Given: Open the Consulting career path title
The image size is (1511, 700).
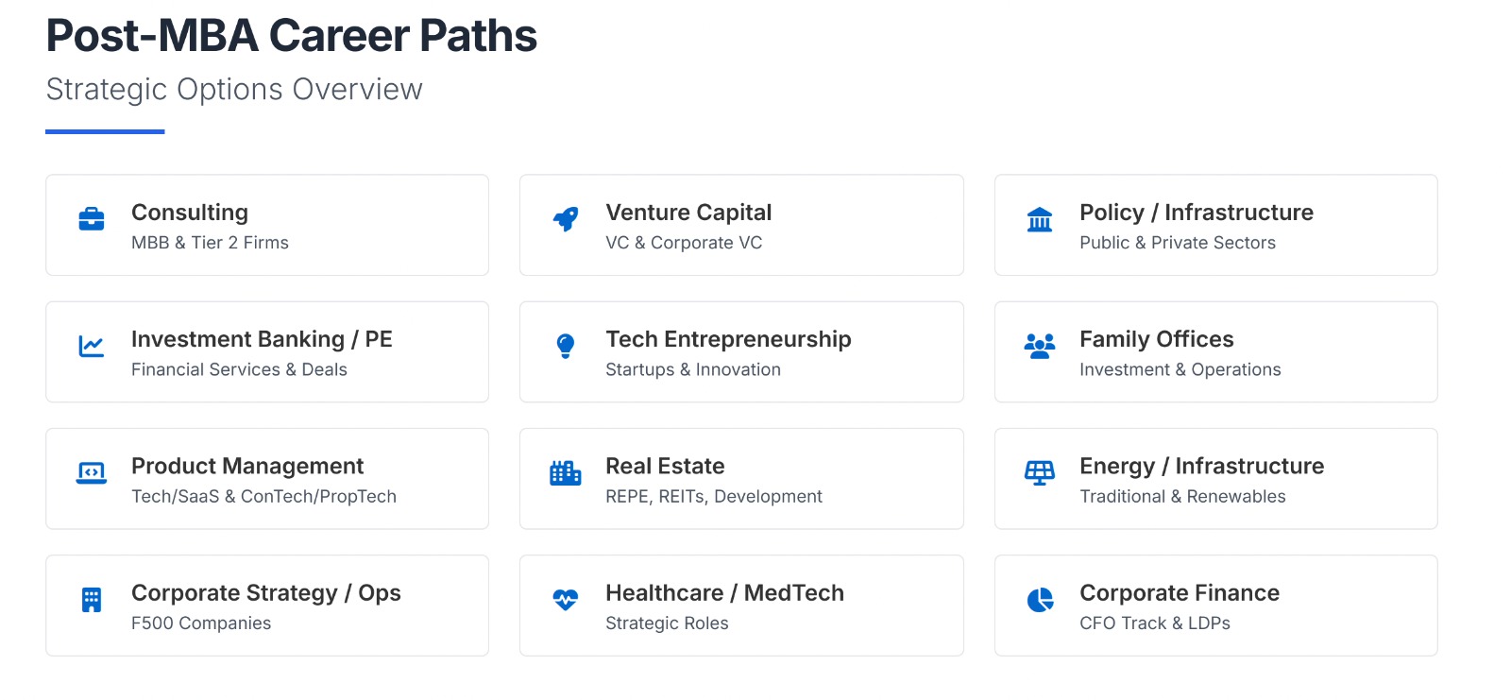Looking at the screenshot, I should coord(190,213).
